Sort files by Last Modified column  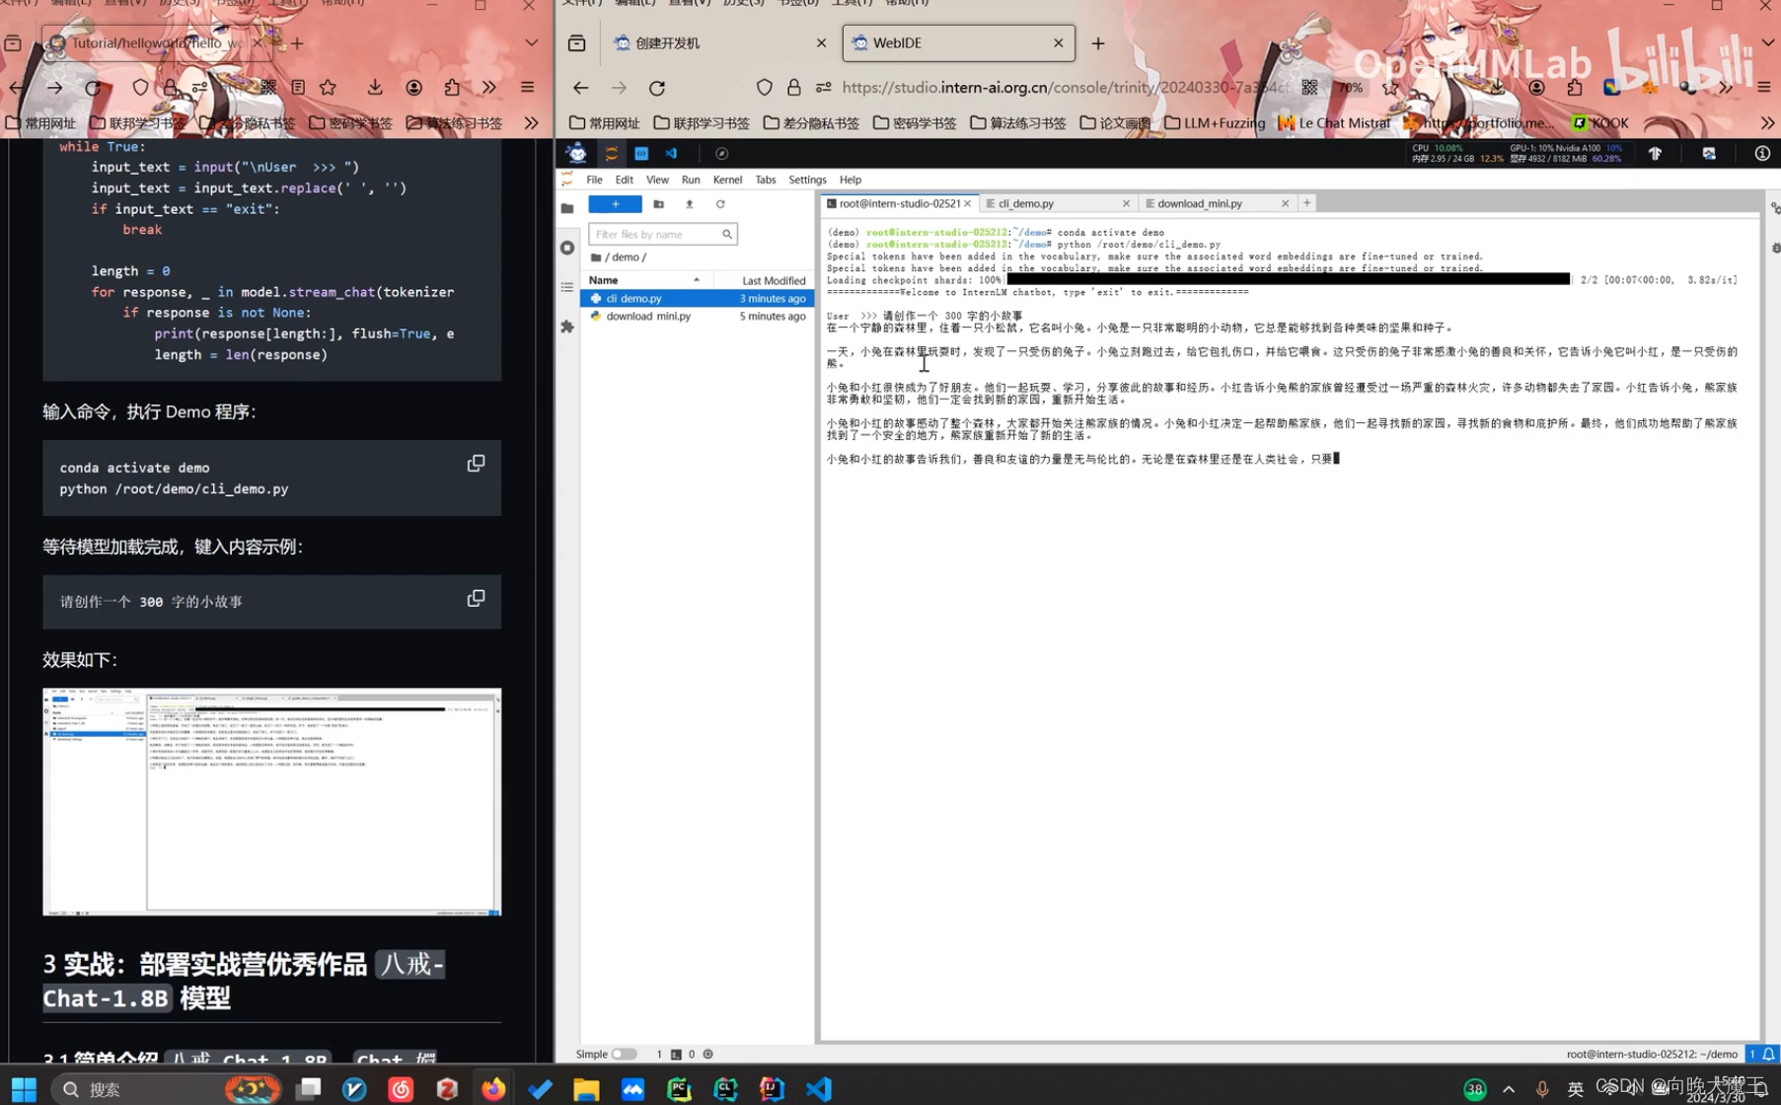[x=773, y=280]
